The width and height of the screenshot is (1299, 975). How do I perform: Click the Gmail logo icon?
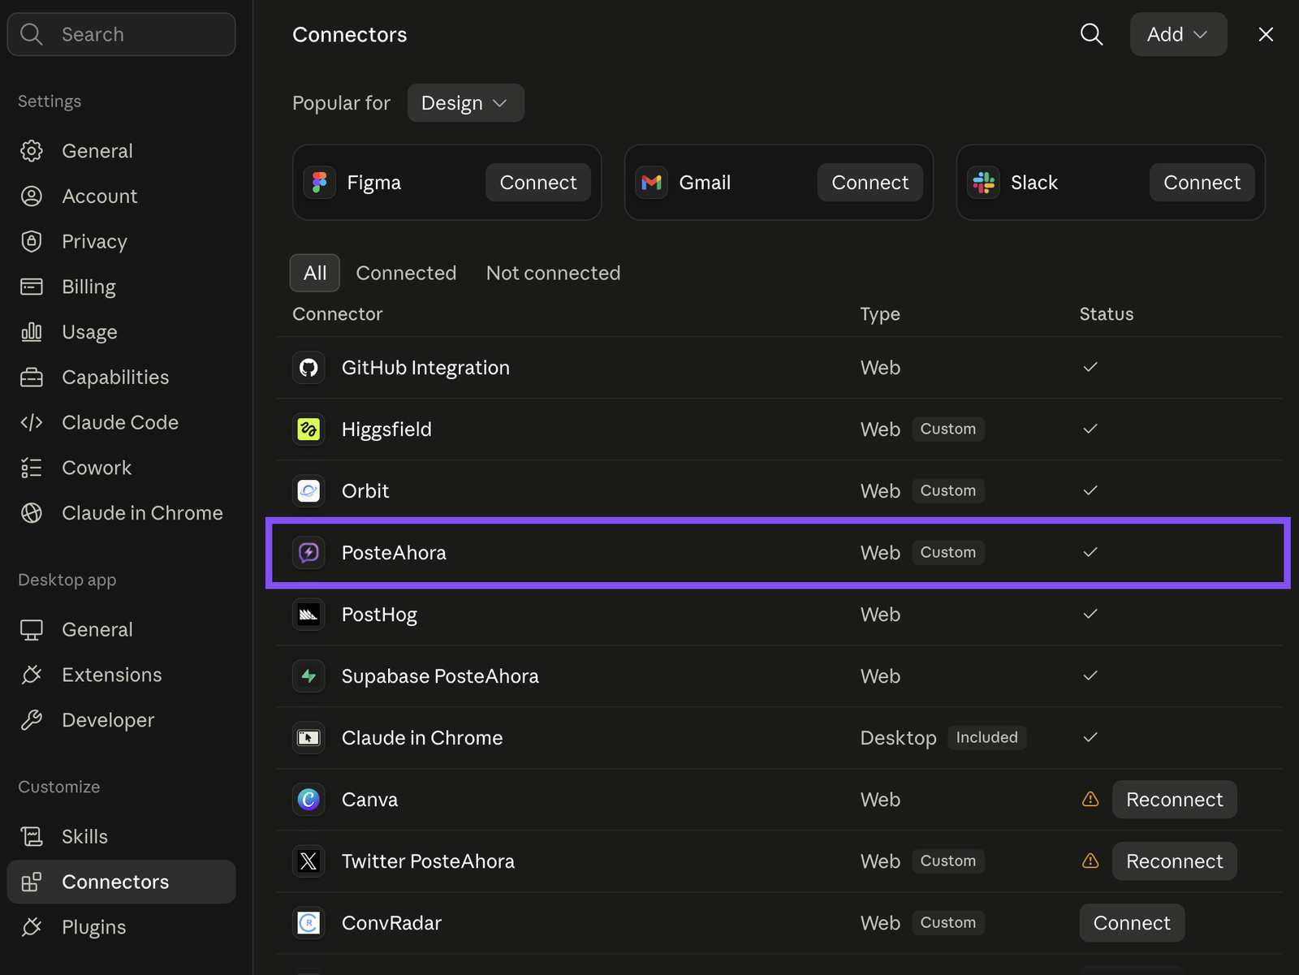click(651, 183)
